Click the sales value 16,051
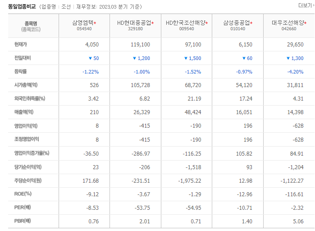315x231 pixels. (x=244, y=112)
